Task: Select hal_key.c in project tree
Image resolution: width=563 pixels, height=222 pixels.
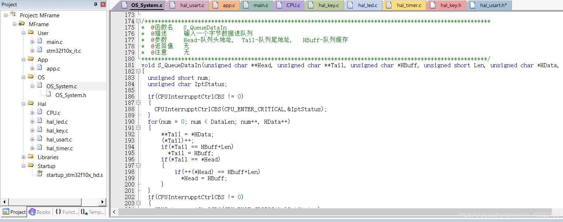Action: point(57,131)
